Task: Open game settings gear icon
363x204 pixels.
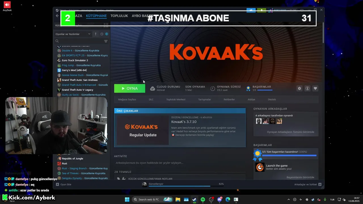Action: [299, 88]
